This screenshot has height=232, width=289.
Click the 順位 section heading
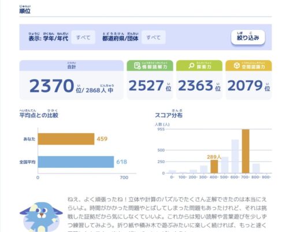click(x=25, y=11)
